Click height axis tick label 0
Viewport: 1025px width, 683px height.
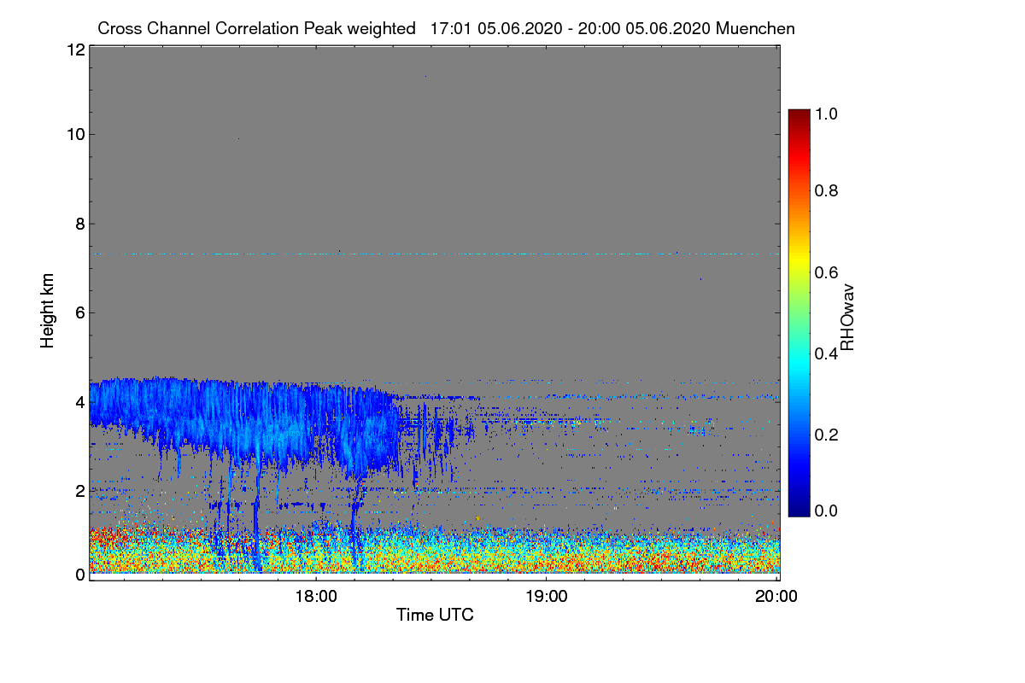79,575
